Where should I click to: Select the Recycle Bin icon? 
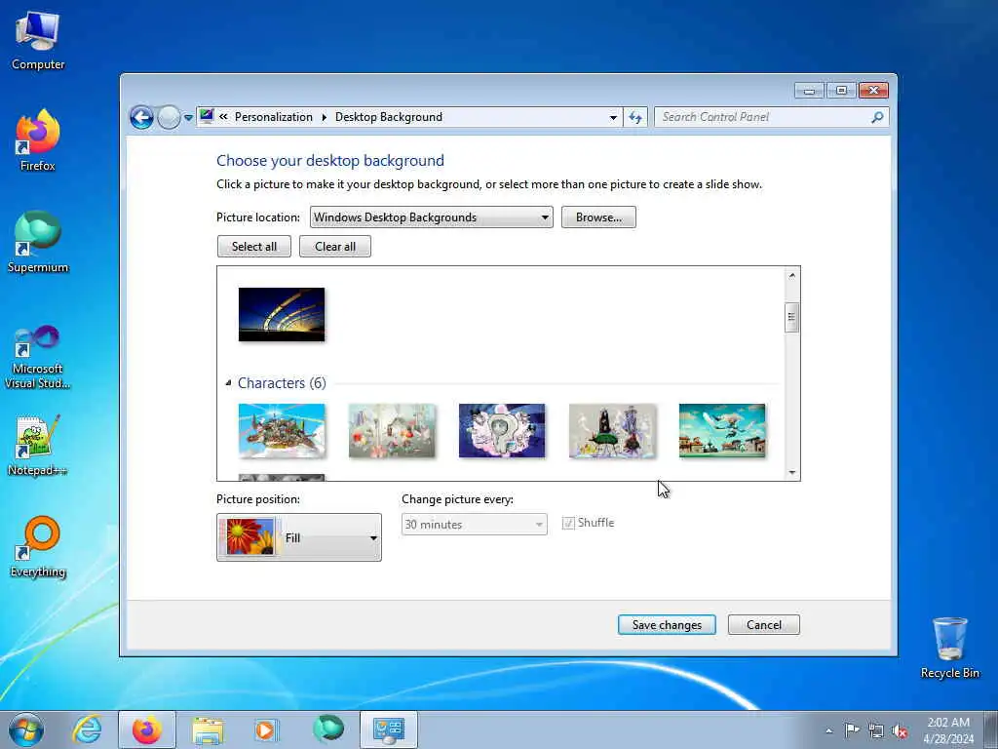click(x=949, y=648)
